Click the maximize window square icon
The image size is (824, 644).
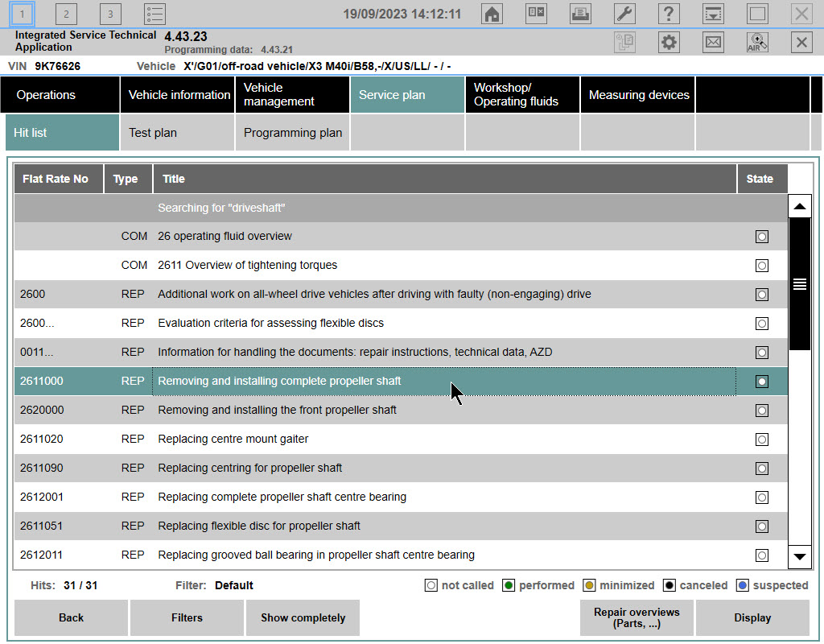pos(757,14)
